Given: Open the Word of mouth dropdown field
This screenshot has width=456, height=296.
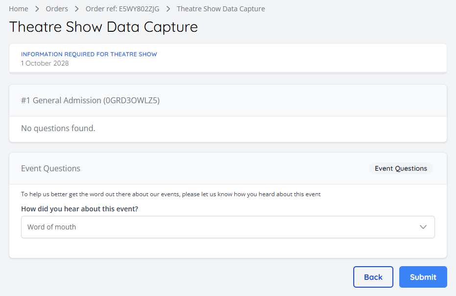Looking at the screenshot, I should (x=215, y=227).
